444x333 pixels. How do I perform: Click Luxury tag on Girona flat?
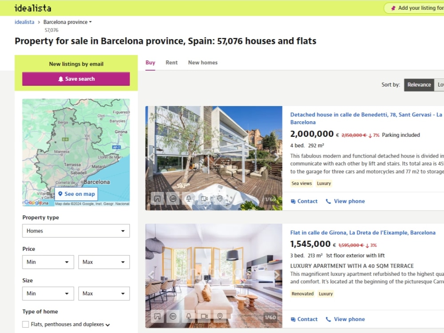325,294
